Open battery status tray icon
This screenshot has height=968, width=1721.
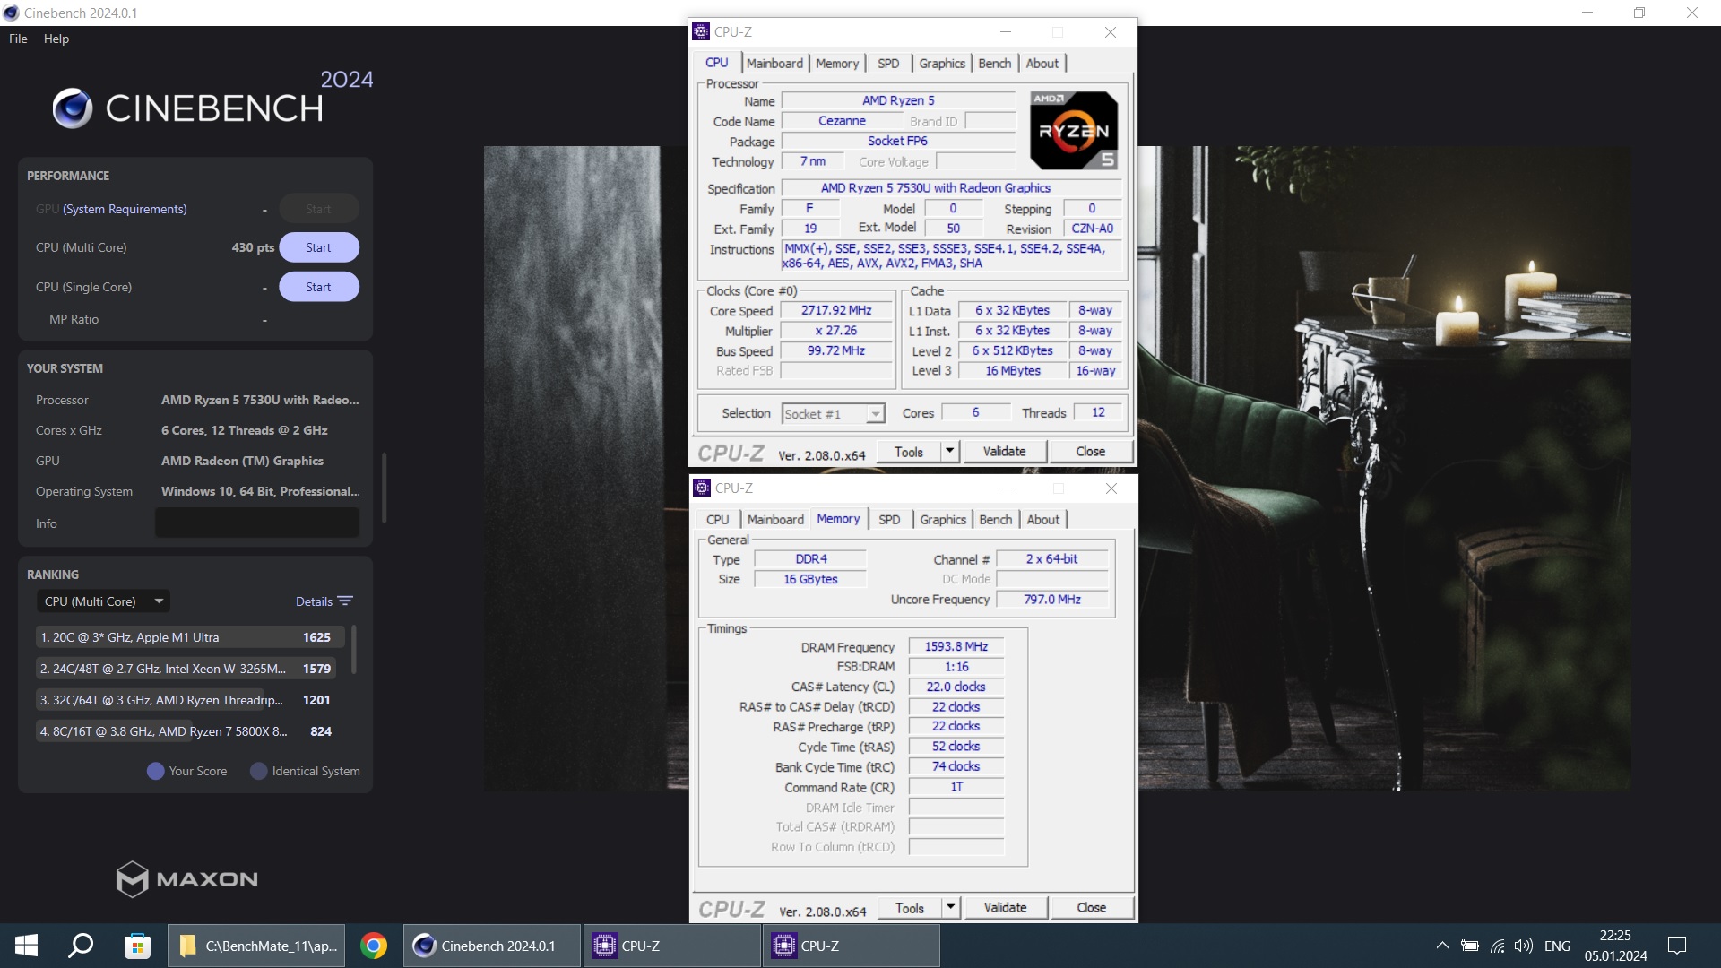(1470, 946)
